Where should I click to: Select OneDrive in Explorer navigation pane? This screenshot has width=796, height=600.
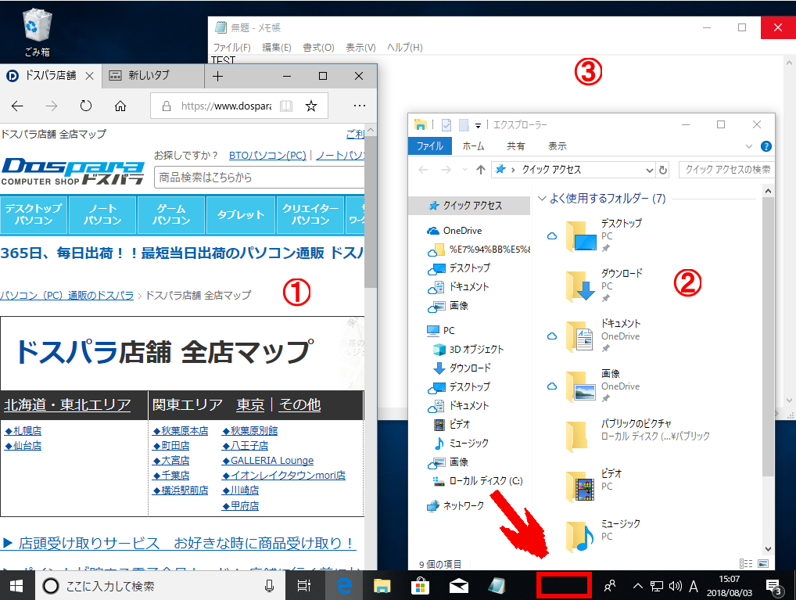coord(462,231)
